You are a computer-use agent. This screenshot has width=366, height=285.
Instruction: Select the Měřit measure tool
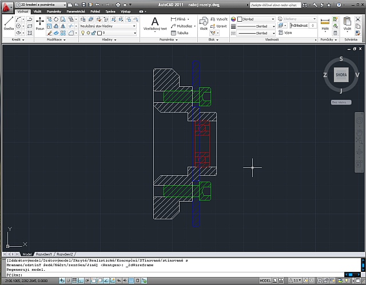point(325,24)
